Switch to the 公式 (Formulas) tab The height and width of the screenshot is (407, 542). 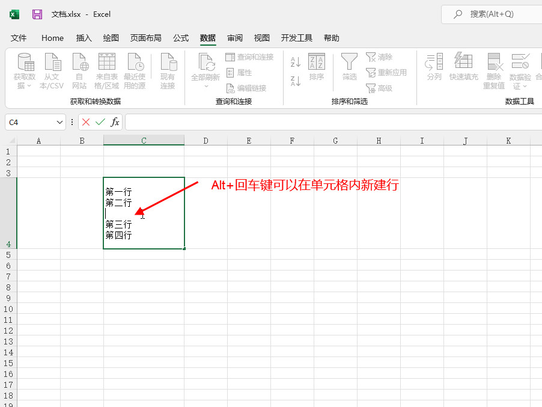[x=181, y=38]
